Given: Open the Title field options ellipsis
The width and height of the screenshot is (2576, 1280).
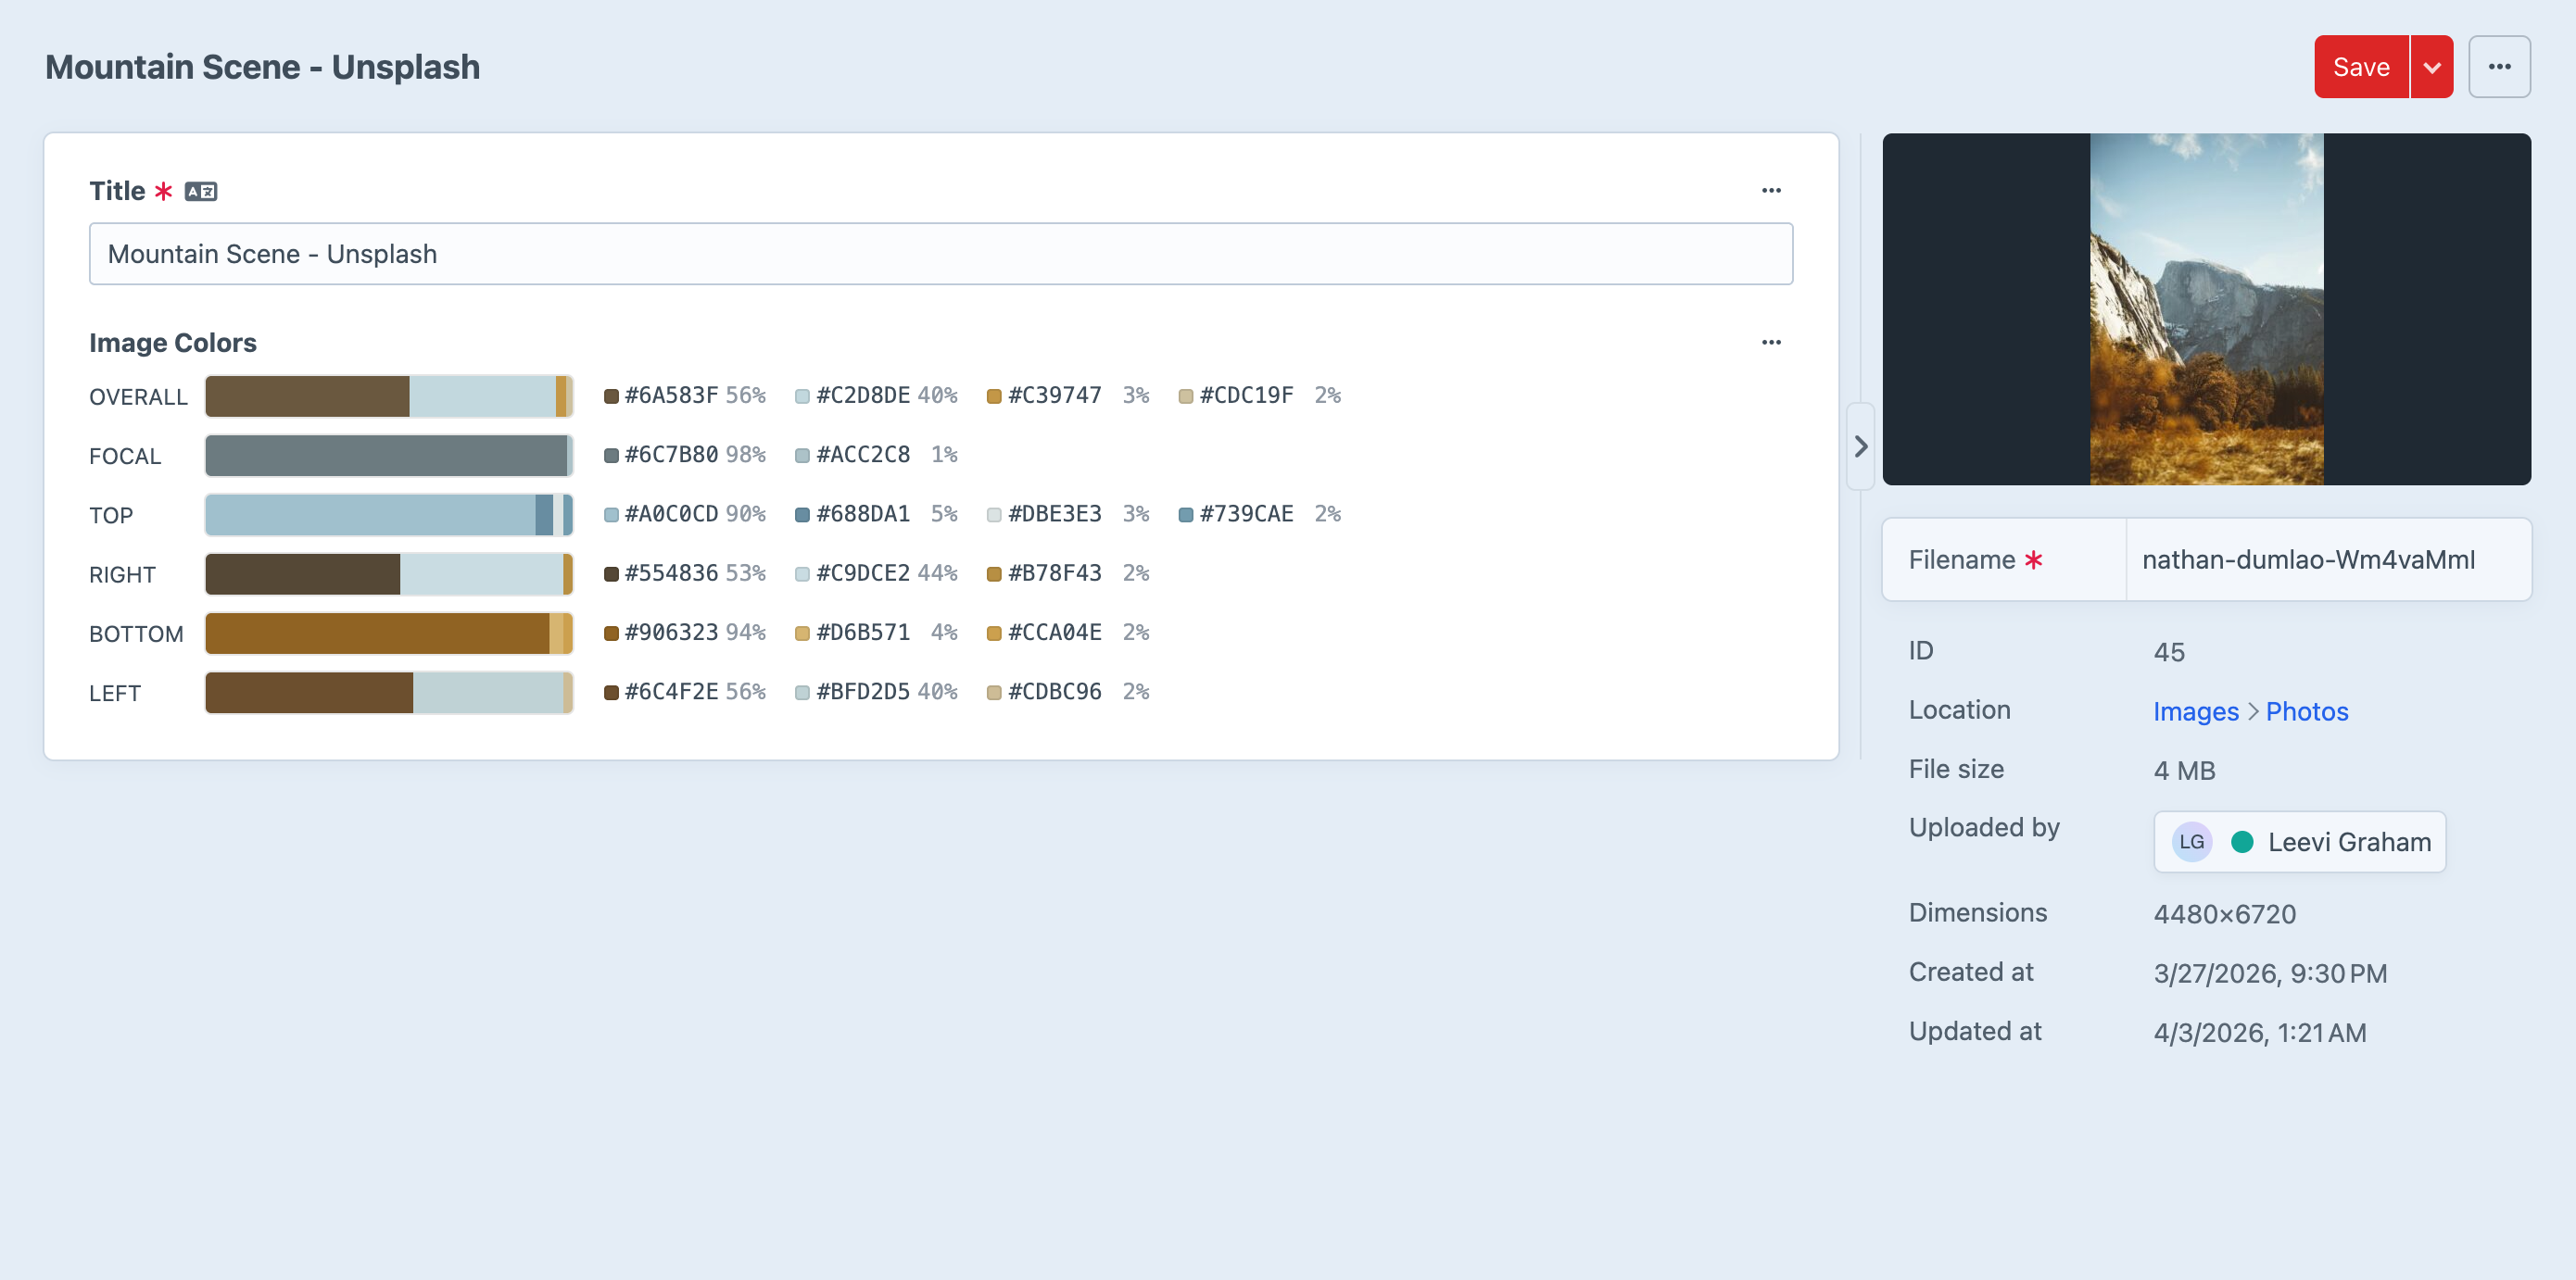Looking at the screenshot, I should pyautogui.click(x=1771, y=190).
